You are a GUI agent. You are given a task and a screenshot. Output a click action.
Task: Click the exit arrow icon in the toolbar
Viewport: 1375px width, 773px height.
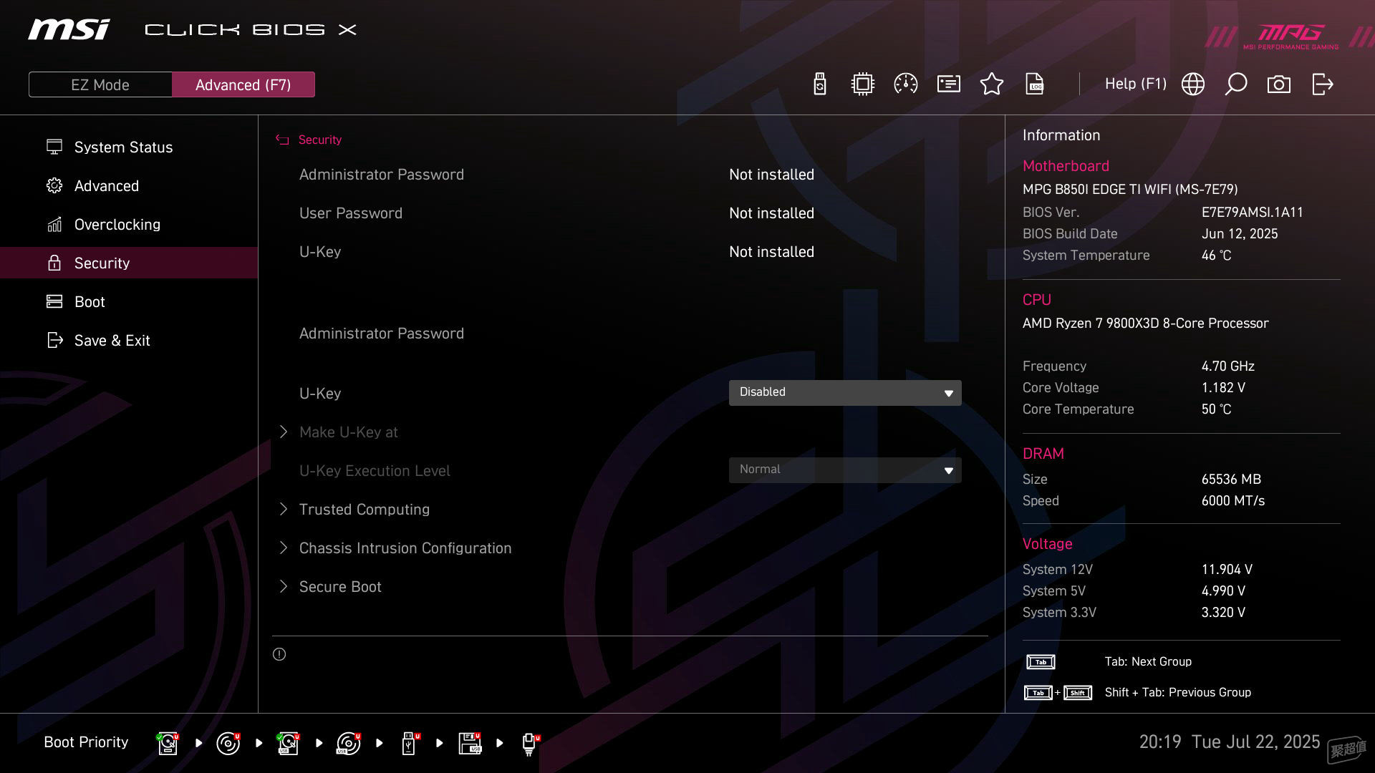tap(1322, 84)
